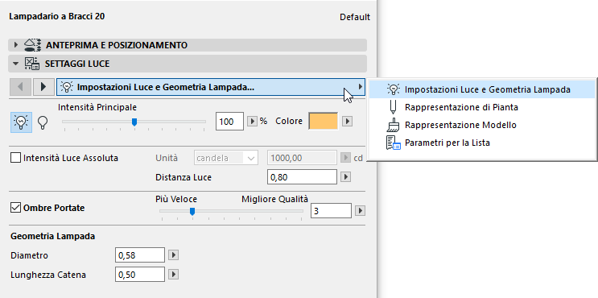Turn light on with lit bulb icon
This screenshot has height=298, width=598.
click(21, 122)
